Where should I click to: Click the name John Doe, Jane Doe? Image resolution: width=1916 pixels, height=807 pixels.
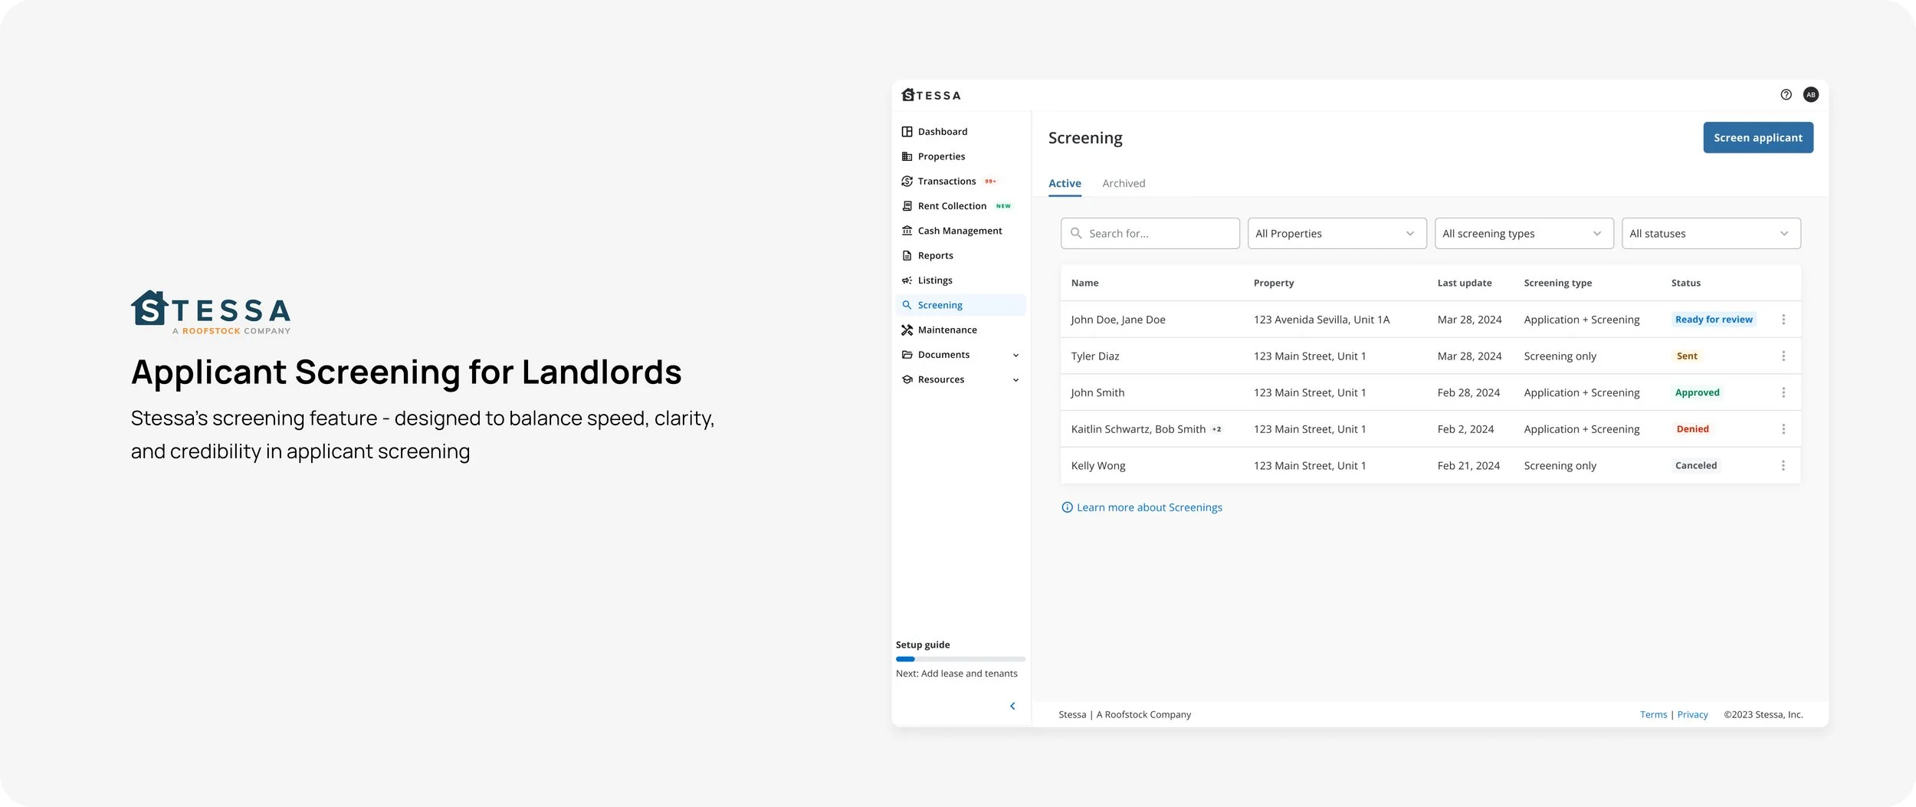coord(1118,320)
